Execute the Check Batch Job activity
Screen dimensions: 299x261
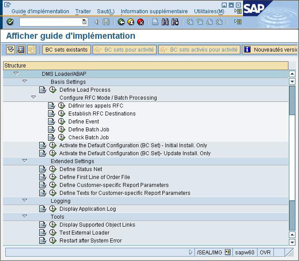(x=62, y=138)
